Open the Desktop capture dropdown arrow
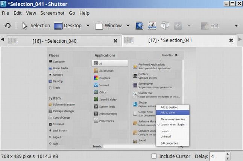243x161 pixels. (x=88, y=25)
